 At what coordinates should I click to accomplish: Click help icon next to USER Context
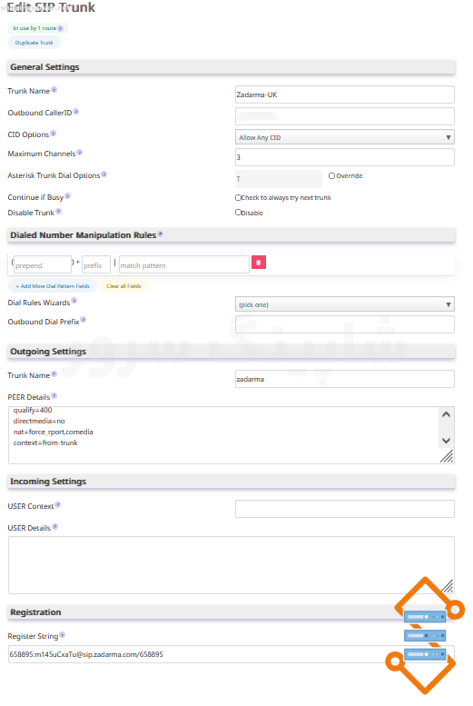tap(58, 504)
